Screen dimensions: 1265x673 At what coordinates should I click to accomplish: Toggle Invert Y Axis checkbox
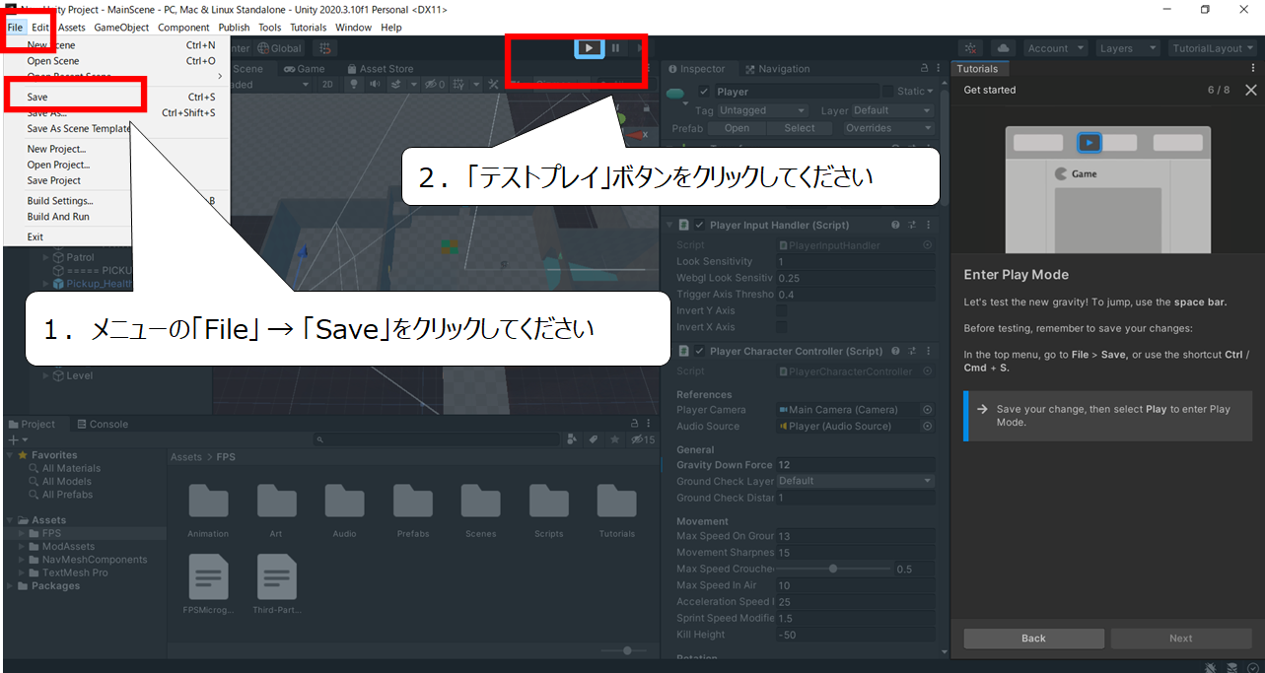pos(782,310)
